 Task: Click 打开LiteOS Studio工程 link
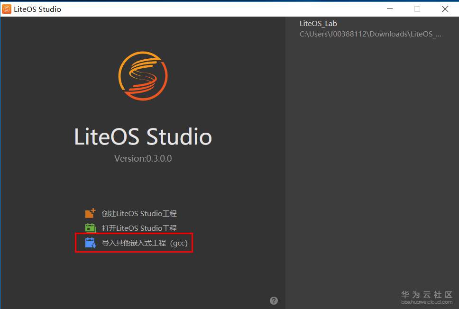[139, 228]
